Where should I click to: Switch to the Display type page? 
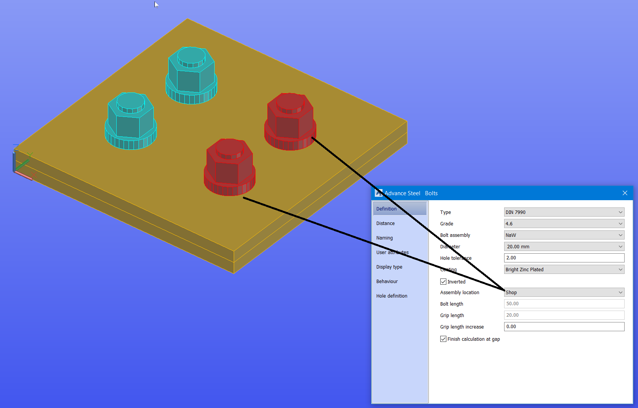[389, 267]
